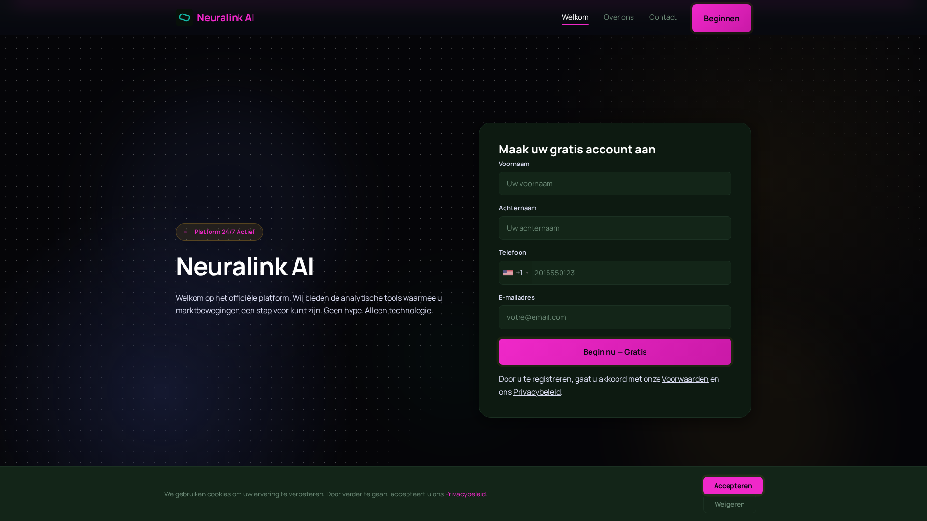Open Privacybeleid link in cookie banner
The height and width of the screenshot is (521, 927).
coord(465,494)
